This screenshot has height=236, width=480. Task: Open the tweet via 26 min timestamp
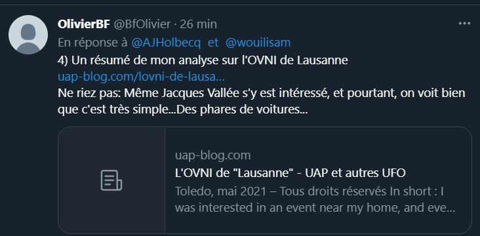[199, 24]
